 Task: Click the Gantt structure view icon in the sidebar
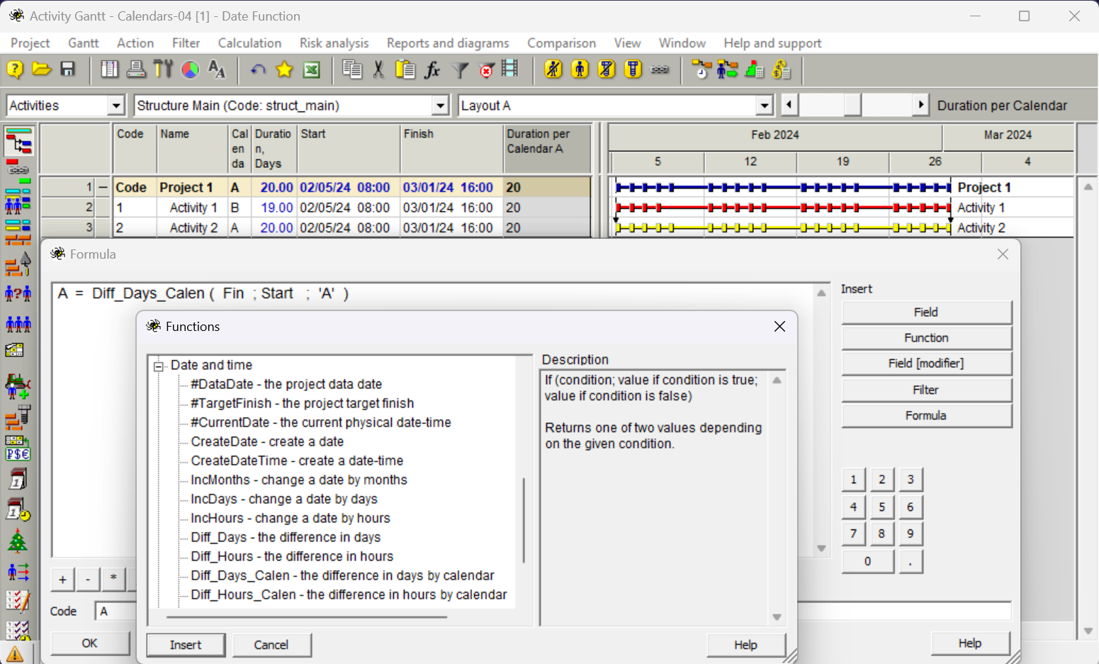pos(18,142)
